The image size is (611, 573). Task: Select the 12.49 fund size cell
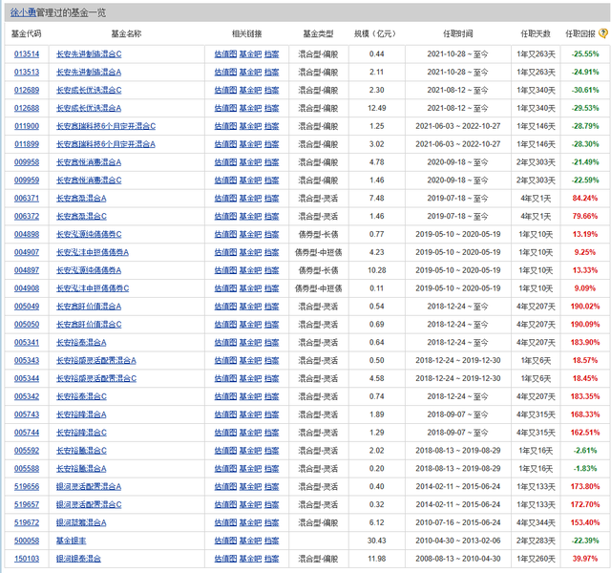[377, 108]
